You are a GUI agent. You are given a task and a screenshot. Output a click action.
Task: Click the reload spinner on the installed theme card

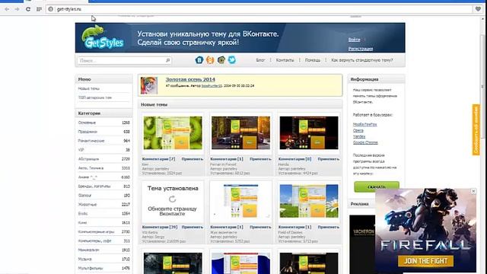click(x=173, y=199)
